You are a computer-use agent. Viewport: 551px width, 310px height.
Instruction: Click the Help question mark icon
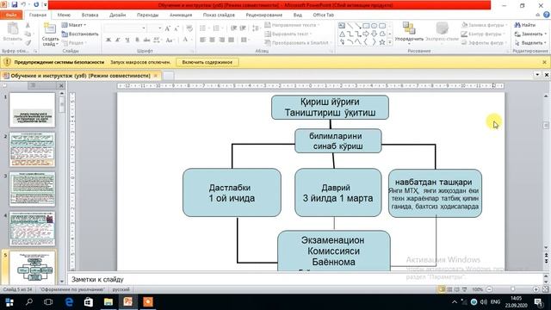[x=547, y=15]
